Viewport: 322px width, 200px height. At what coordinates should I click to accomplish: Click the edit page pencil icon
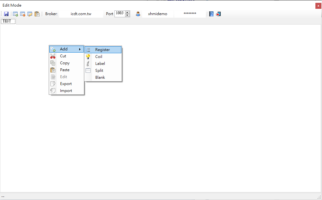[30, 14]
